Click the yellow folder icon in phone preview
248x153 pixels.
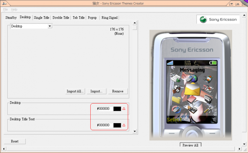coord(176,100)
